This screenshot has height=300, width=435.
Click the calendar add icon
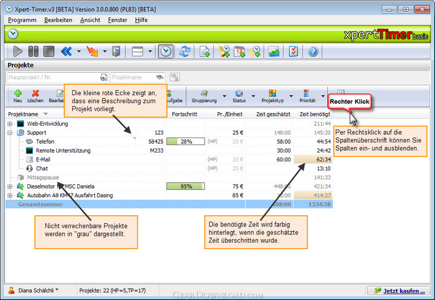tap(239, 52)
